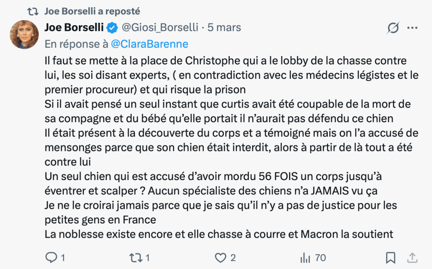Open the three-dot more options menu

412,28
